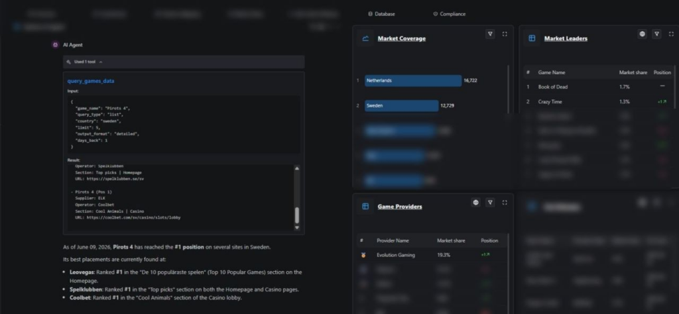Sort Market Leaders by Position header
The height and width of the screenshot is (314, 679).
tap(662, 72)
